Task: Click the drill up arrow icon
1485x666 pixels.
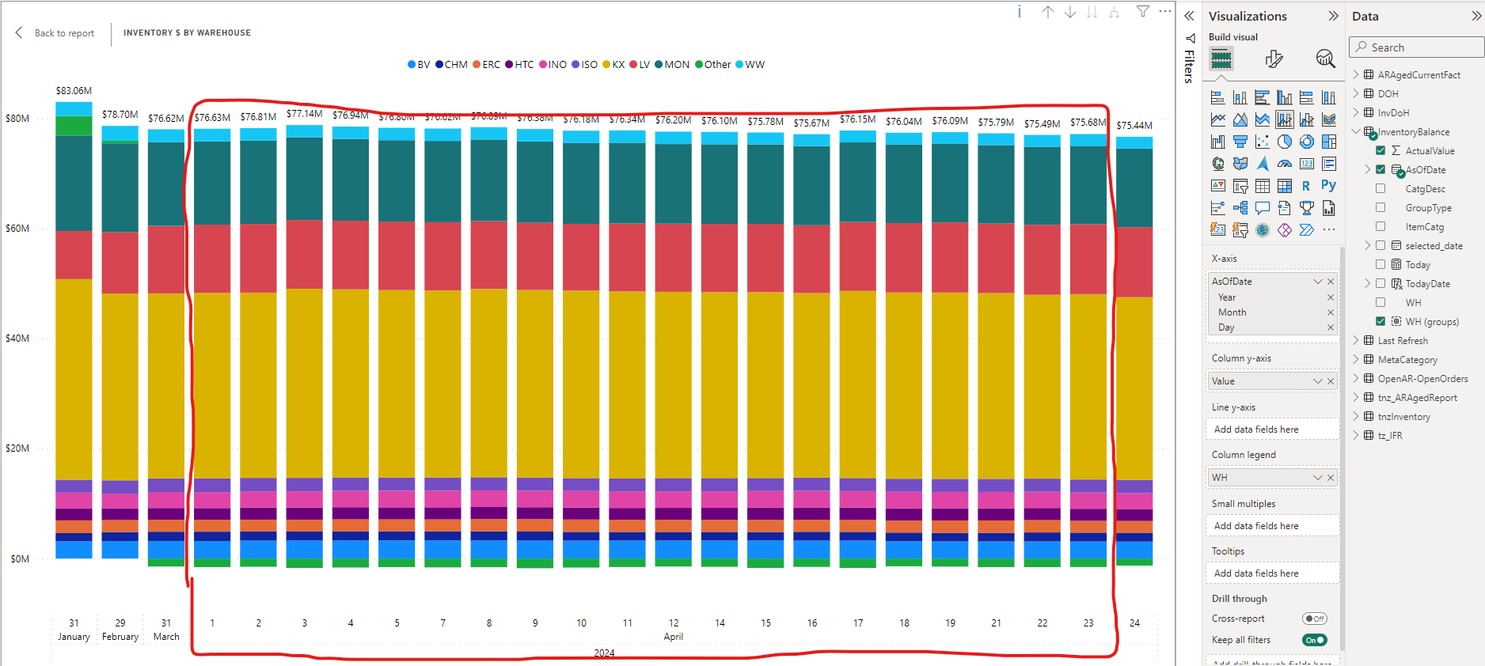Action: [1048, 11]
